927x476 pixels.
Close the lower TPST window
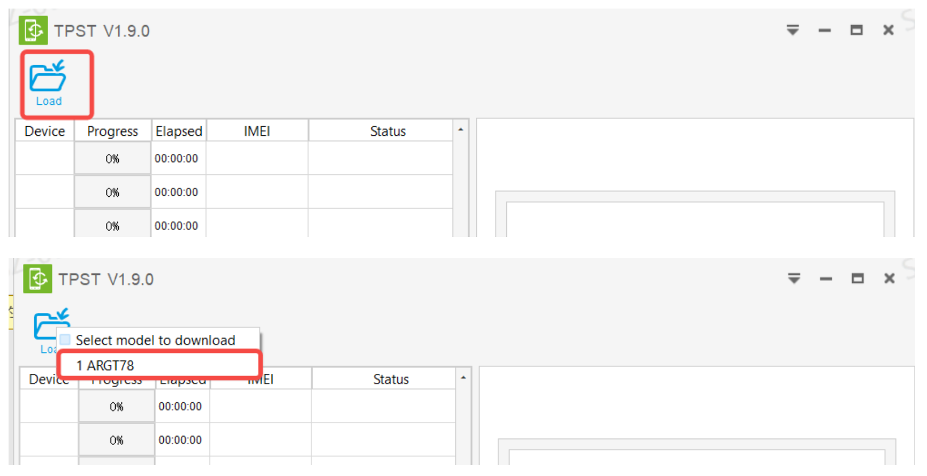(x=890, y=279)
